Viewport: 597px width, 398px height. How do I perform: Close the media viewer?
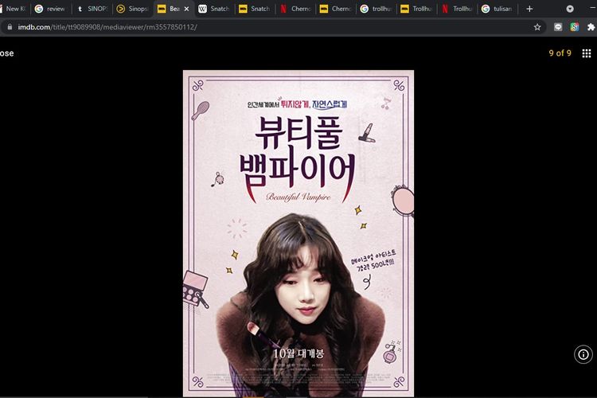click(6, 53)
